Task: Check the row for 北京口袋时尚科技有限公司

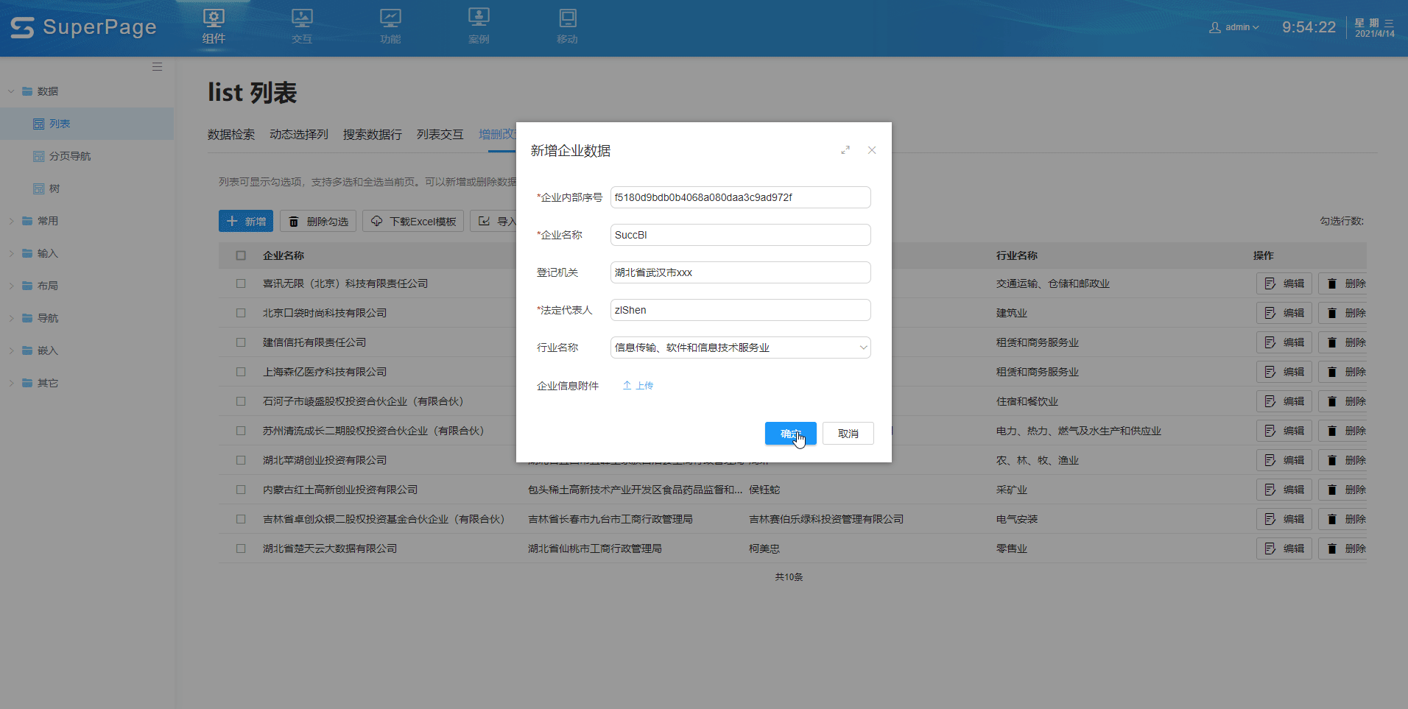Action: pyautogui.click(x=241, y=313)
